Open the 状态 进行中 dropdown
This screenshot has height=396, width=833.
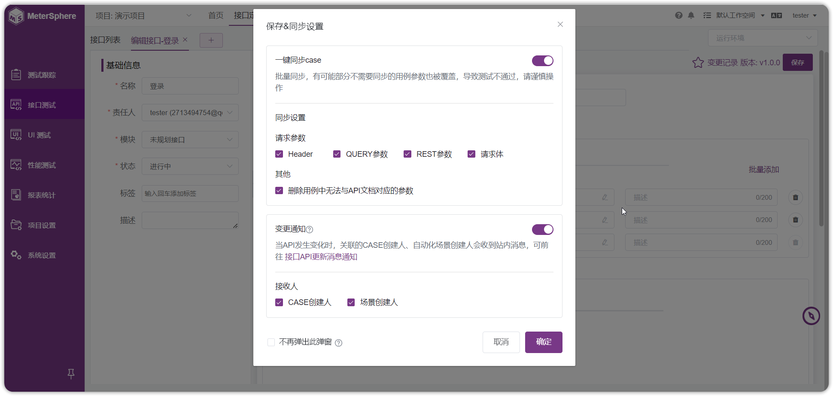[x=190, y=166]
